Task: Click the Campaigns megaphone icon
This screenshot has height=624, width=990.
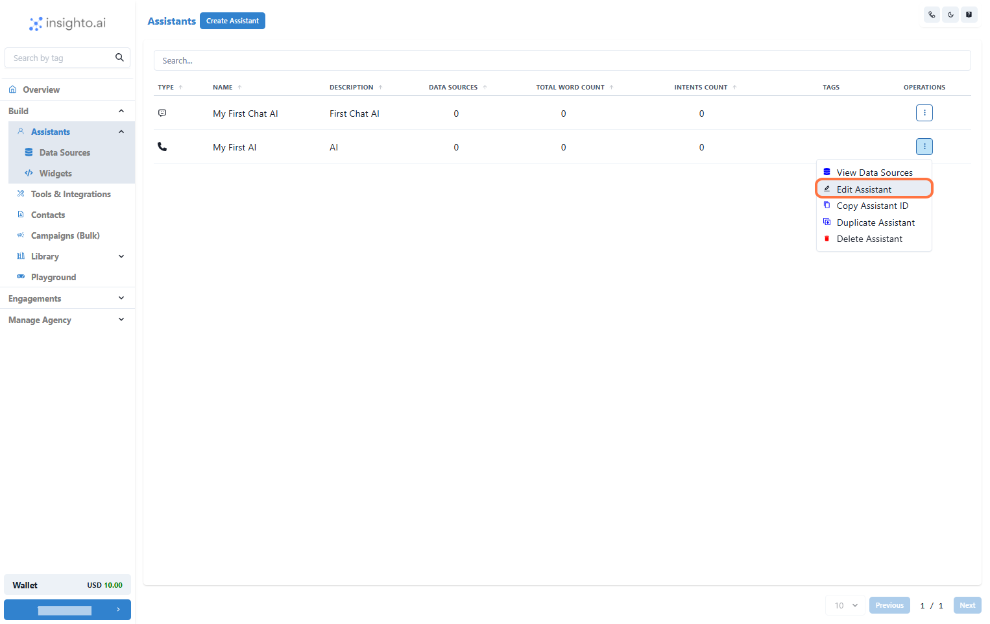Action: (21, 235)
